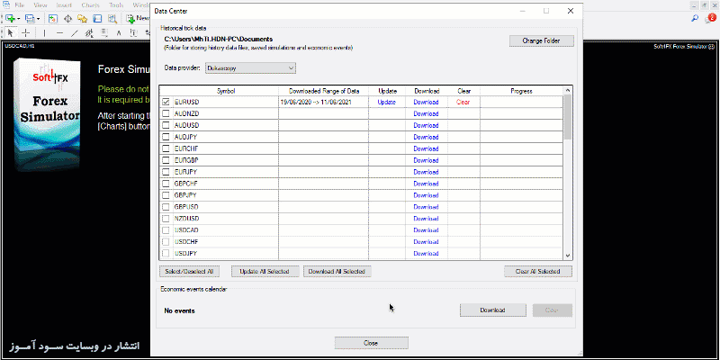Click the blue search magnifier icon
The image size is (720, 360).
pos(695,18)
